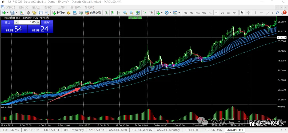Viewport: 288px width, 133px height.
Task: Switch to line chart display
Action: click(x=118, y=13)
